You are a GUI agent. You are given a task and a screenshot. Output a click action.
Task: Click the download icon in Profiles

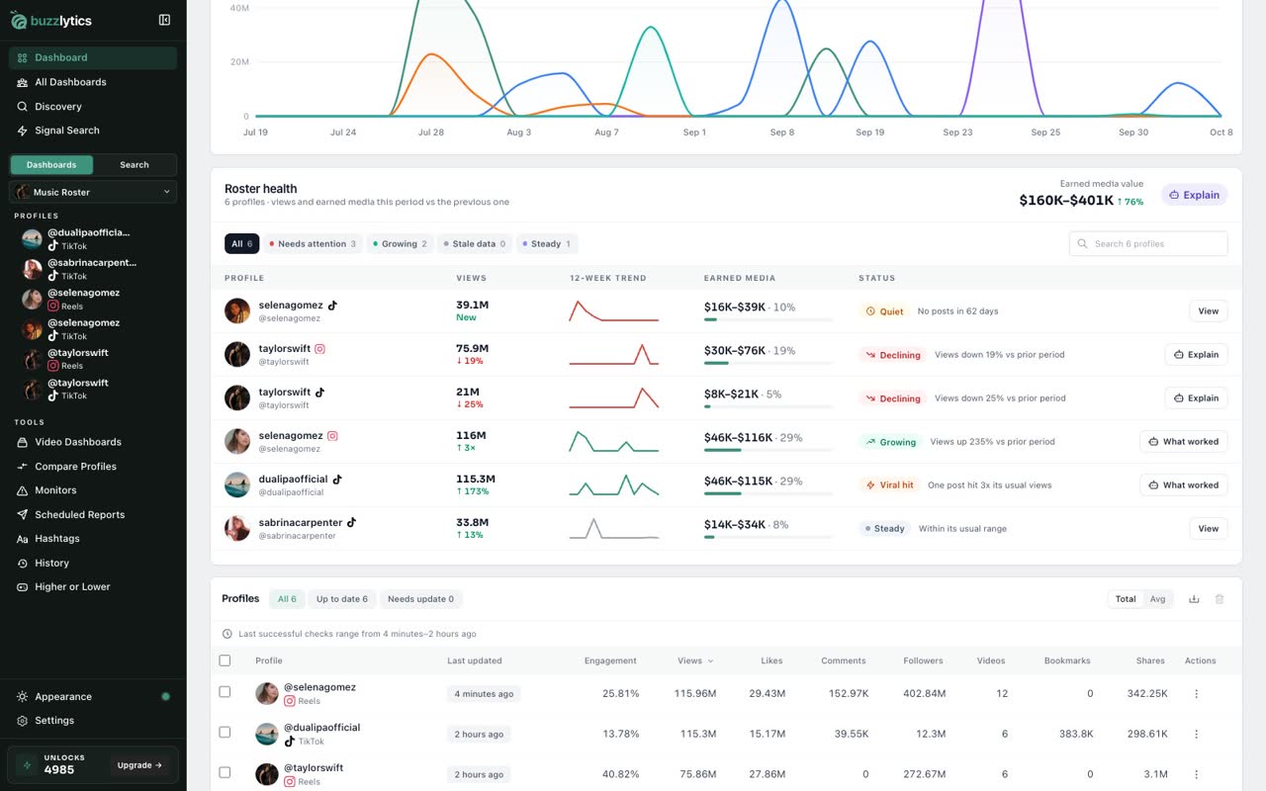[1194, 599]
